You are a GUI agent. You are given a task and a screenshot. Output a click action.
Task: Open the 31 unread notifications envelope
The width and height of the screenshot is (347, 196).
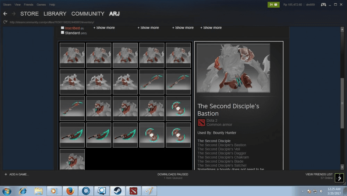(273, 5)
